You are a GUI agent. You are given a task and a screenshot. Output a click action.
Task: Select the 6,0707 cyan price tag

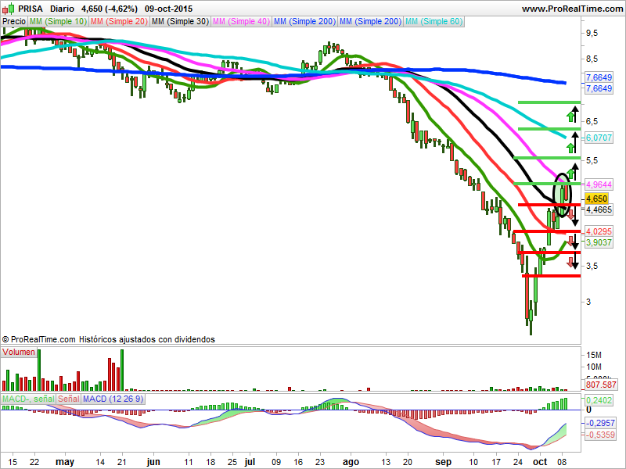pos(599,138)
